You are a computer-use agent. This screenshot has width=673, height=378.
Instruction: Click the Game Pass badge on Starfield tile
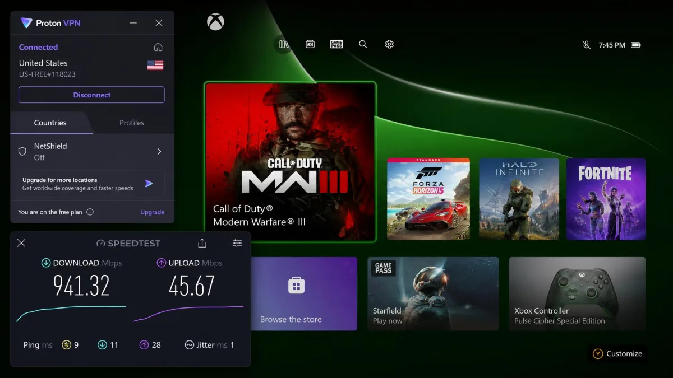click(384, 269)
